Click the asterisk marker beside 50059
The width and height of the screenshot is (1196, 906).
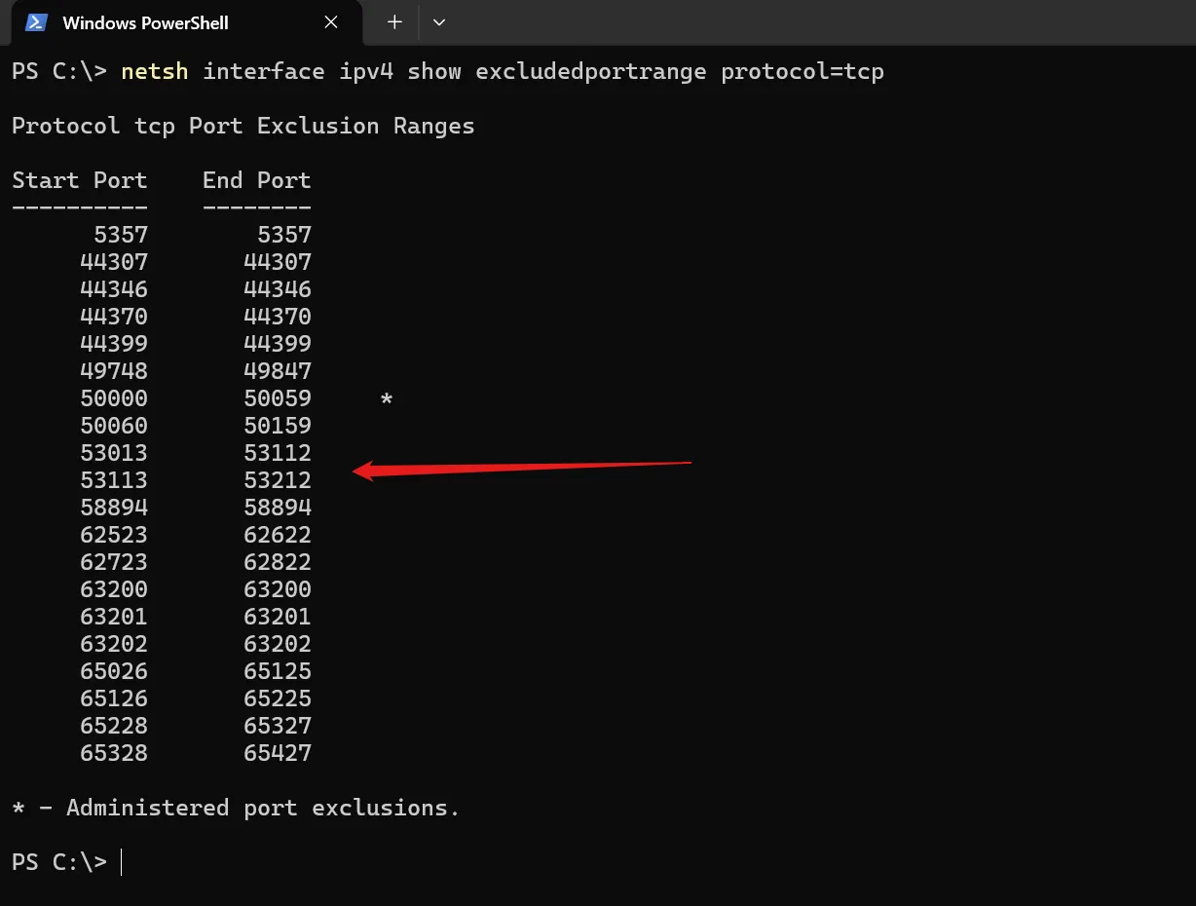(x=387, y=399)
